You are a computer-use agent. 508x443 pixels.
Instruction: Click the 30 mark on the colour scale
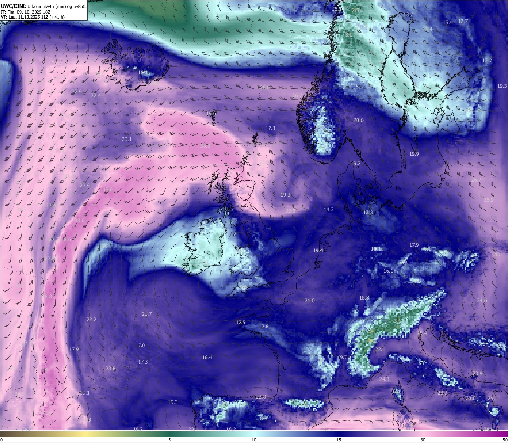(x=423, y=440)
